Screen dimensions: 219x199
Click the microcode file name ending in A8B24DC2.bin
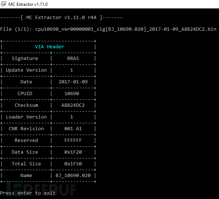126,29
